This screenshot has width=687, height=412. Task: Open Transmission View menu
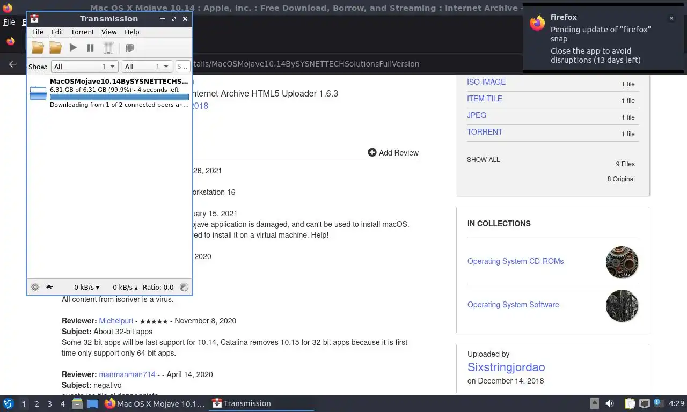click(109, 32)
